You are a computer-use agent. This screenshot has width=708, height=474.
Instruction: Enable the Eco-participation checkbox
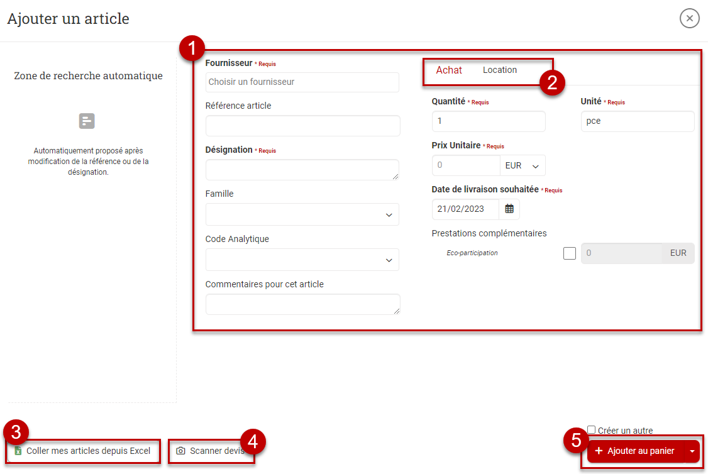[570, 253]
